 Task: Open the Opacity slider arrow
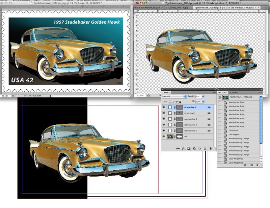[x=203, y=96]
